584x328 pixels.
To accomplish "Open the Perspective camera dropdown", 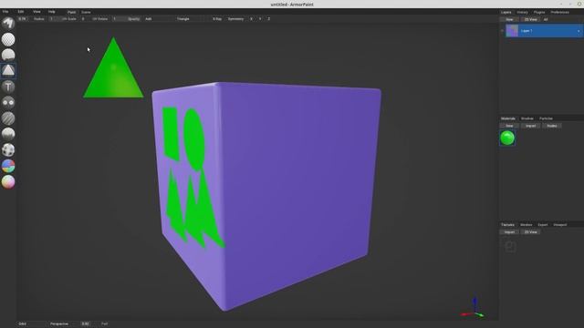I will pos(61,324).
